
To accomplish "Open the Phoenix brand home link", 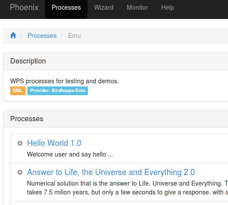I will [x=24, y=7].
